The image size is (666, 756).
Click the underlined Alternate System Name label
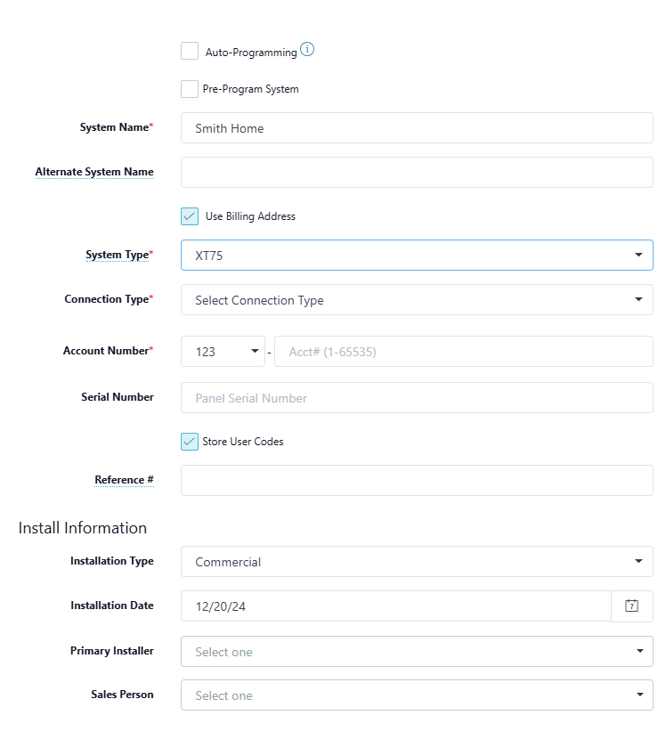94,171
